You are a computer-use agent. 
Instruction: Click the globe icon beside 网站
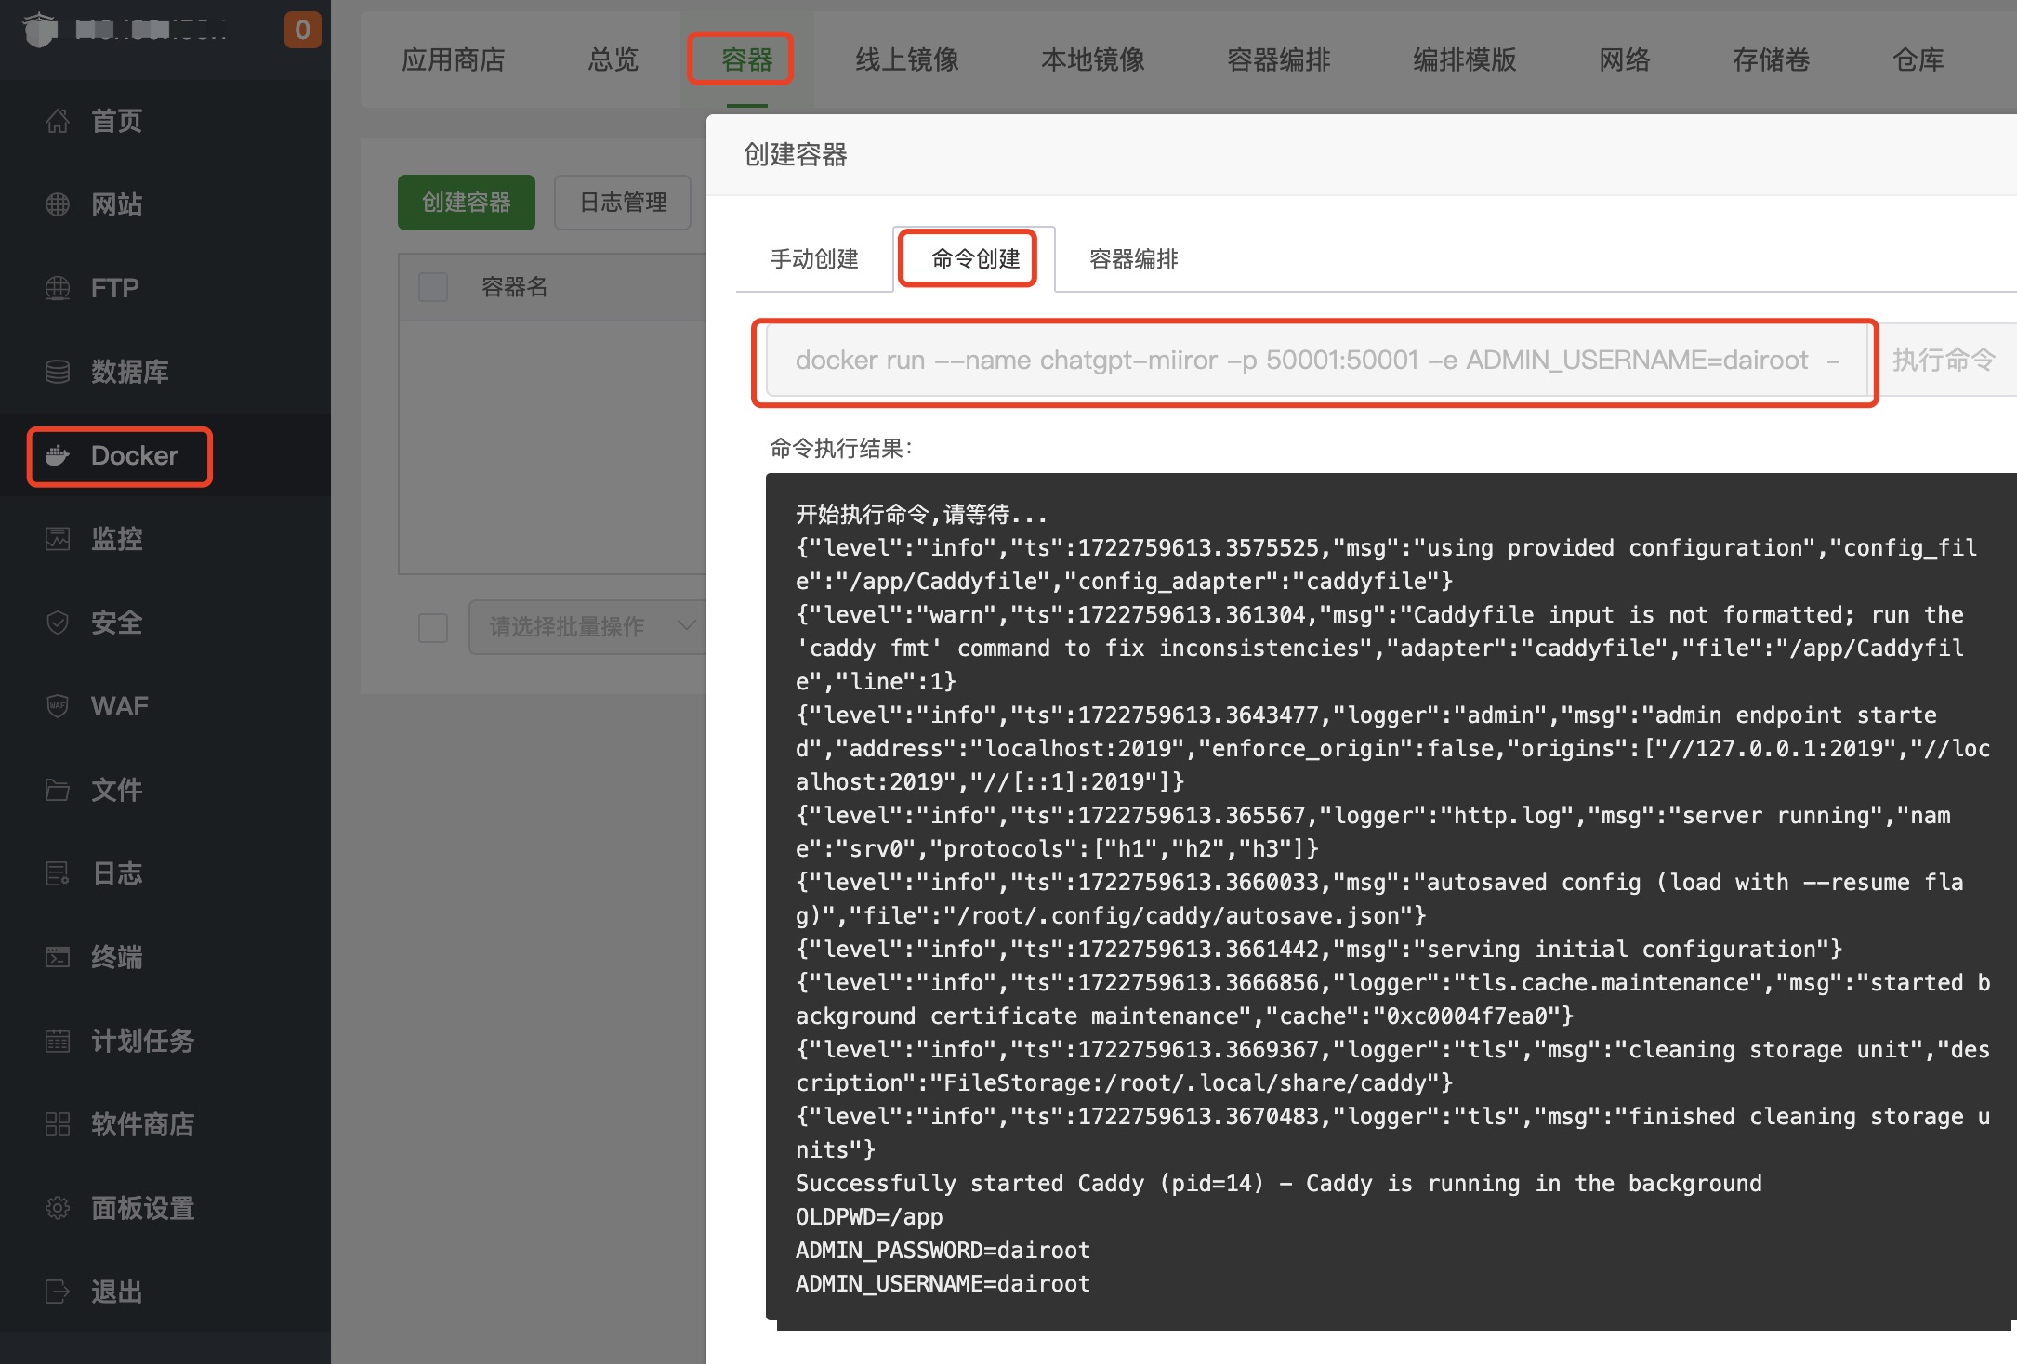click(x=58, y=204)
